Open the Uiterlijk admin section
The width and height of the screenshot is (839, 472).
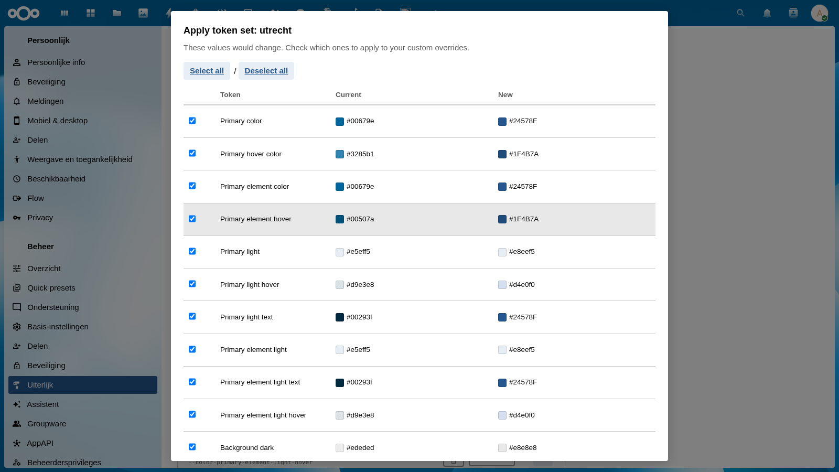click(83, 385)
